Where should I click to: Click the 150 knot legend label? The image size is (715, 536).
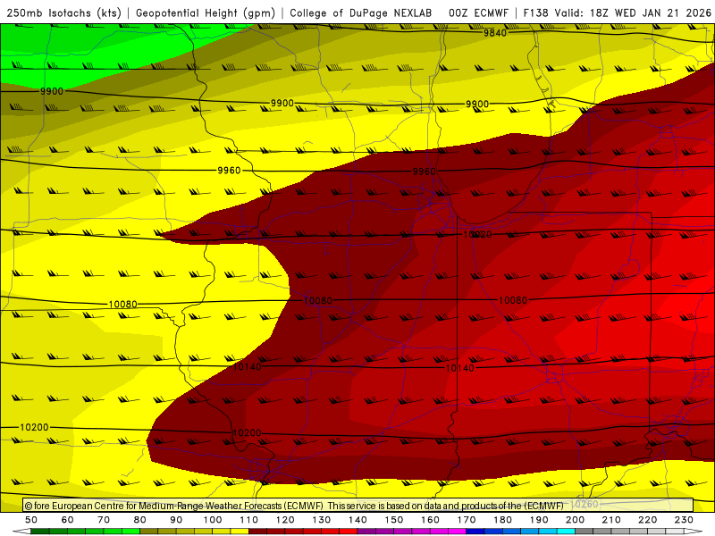394,520
